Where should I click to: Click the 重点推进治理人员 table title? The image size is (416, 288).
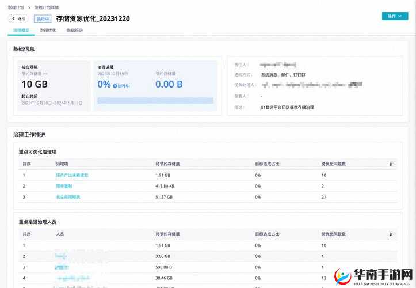[x=37, y=222]
